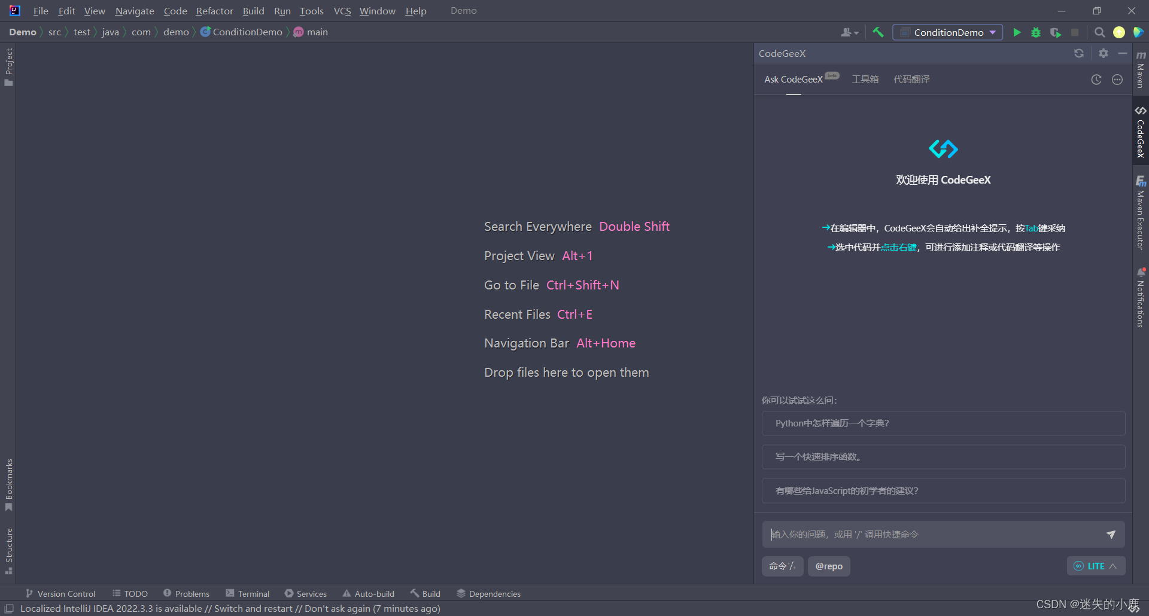This screenshot has height=616, width=1149.
Task: Open the Tools menu
Action: tap(311, 11)
